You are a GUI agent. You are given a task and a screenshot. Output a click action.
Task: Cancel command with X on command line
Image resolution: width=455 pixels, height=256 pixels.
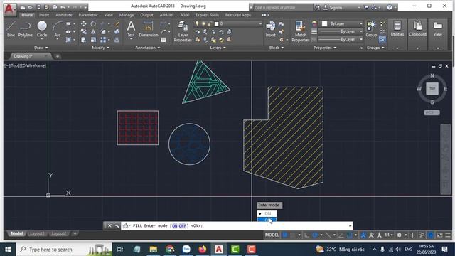tap(109, 225)
